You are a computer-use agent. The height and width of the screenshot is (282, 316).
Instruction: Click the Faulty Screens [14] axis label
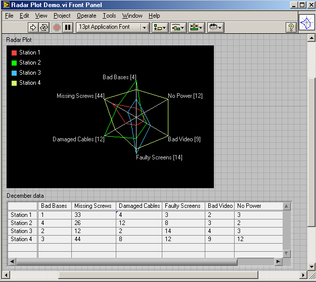coord(159,157)
